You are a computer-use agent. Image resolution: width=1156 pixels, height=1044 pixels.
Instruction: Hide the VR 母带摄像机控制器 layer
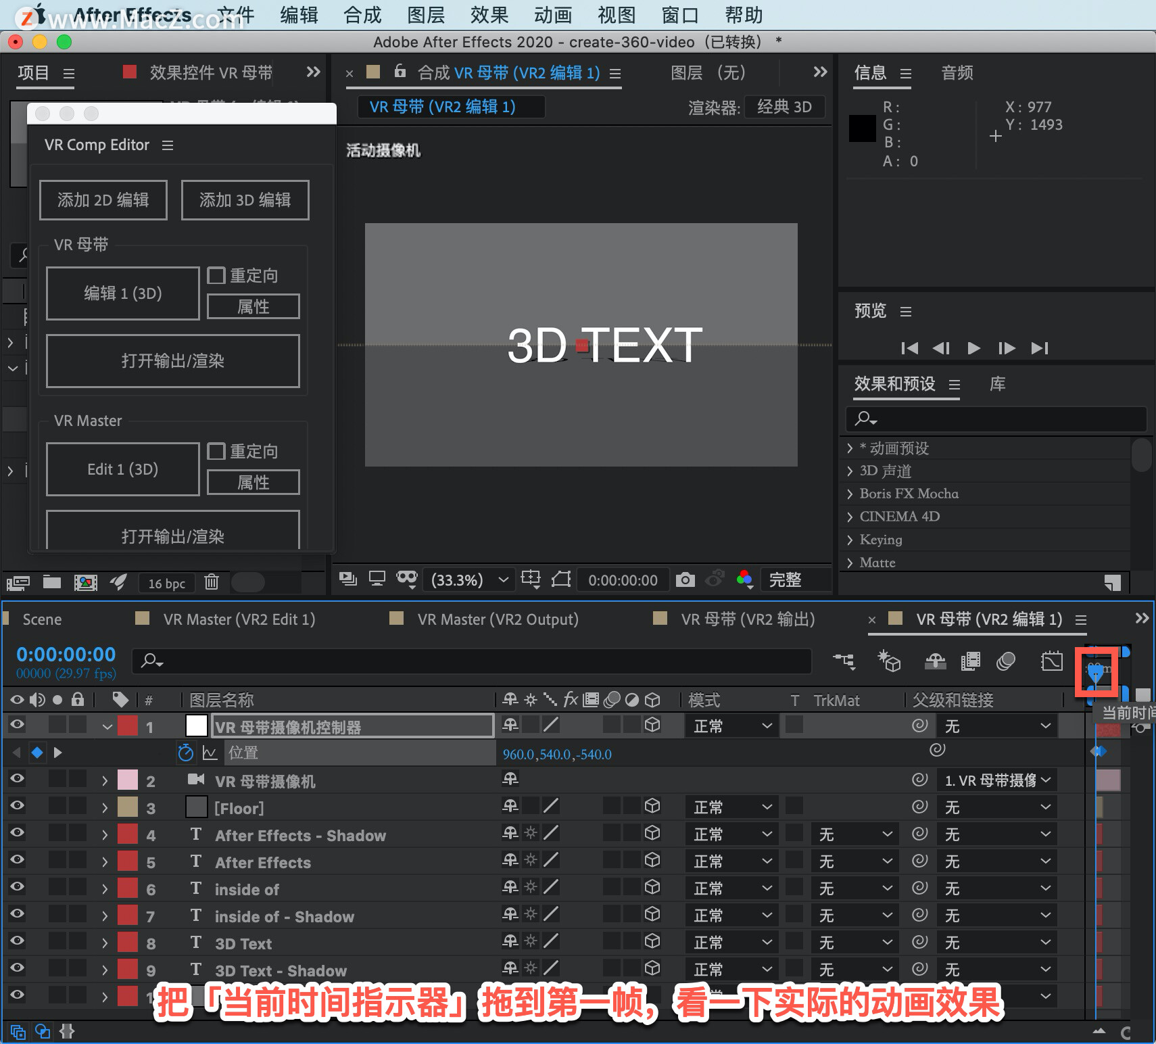[x=17, y=724]
